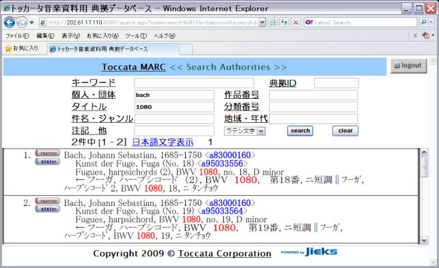Click the browser Forward arrow button

pyautogui.click(x=22, y=23)
